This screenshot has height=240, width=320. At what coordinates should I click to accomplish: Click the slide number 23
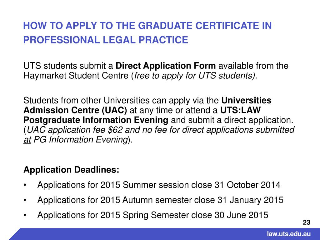coord(307,222)
